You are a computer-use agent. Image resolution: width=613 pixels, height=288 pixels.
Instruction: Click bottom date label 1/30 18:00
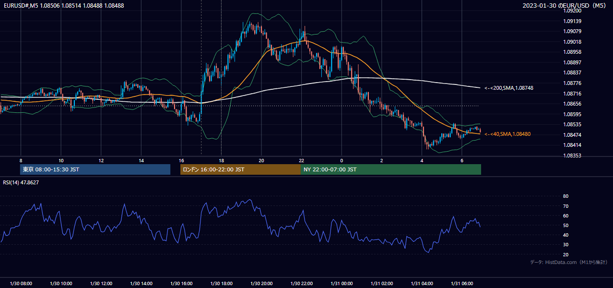221,284
